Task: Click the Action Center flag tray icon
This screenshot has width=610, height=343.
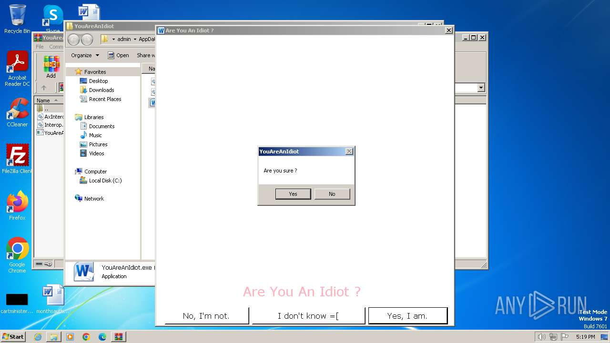Action: [x=565, y=337]
